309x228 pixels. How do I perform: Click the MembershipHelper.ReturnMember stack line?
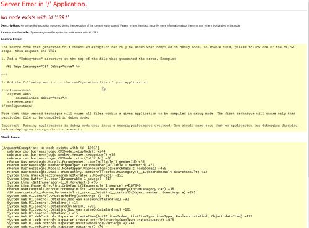point(81,165)
